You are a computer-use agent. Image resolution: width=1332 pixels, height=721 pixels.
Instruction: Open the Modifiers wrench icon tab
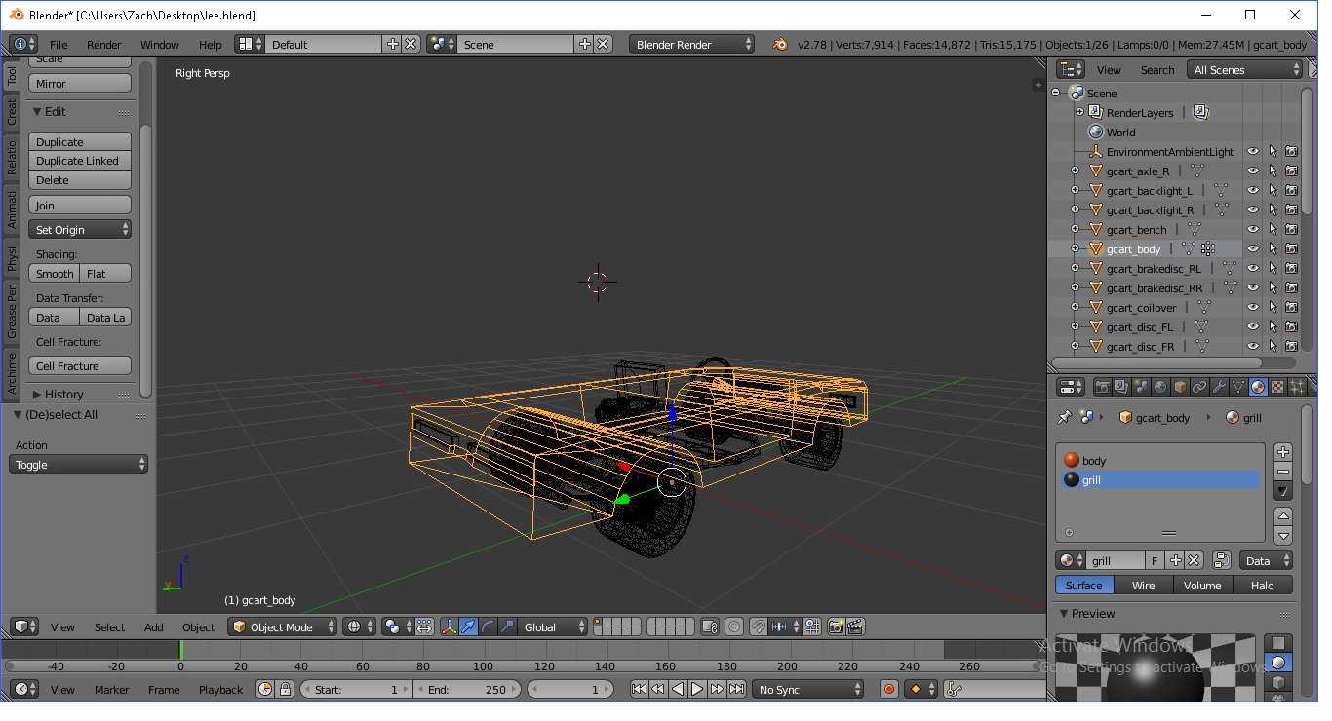coord(1219,387)
